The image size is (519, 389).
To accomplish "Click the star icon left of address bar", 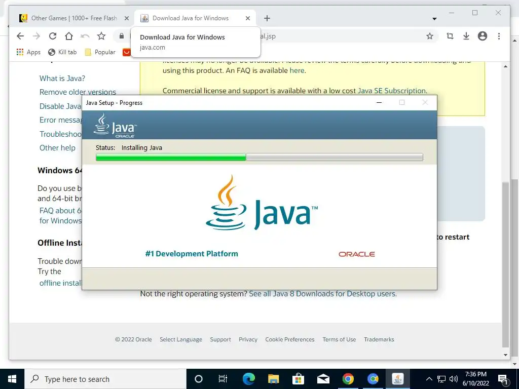I will [101, 36].
